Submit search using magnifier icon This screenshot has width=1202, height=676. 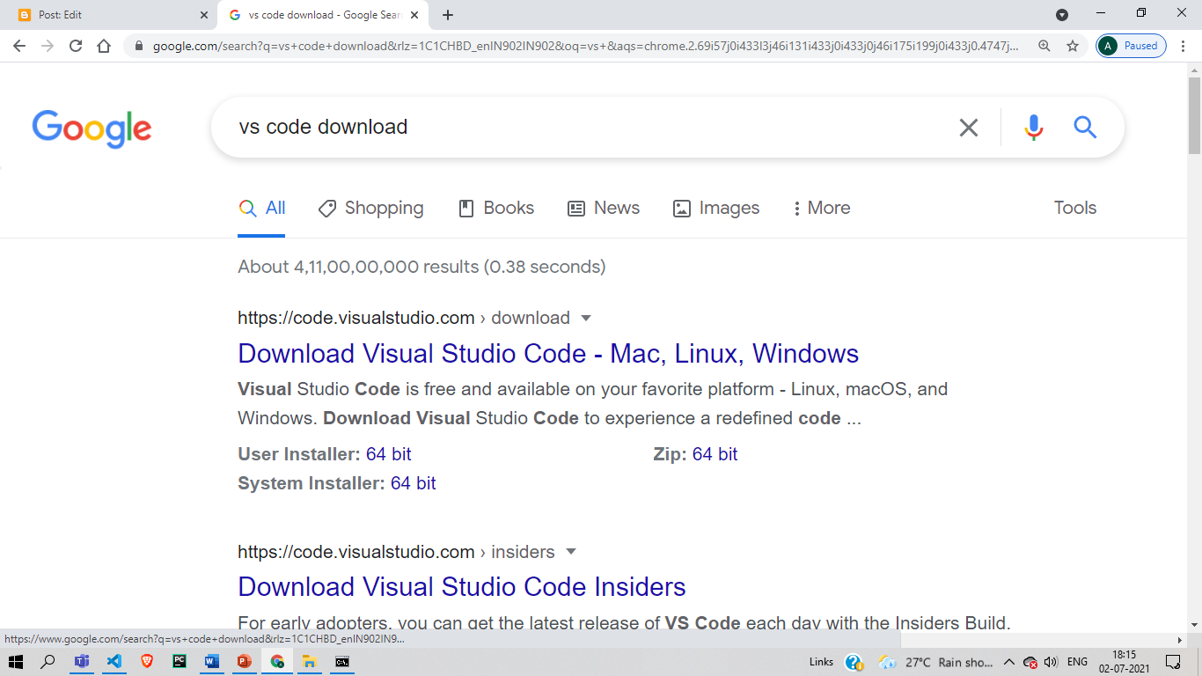(1085, 128)
